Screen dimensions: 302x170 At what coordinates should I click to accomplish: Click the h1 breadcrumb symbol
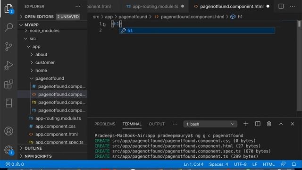tap(236, 17)
